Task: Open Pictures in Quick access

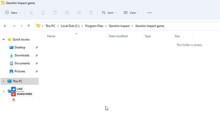Action: point(20,71)
